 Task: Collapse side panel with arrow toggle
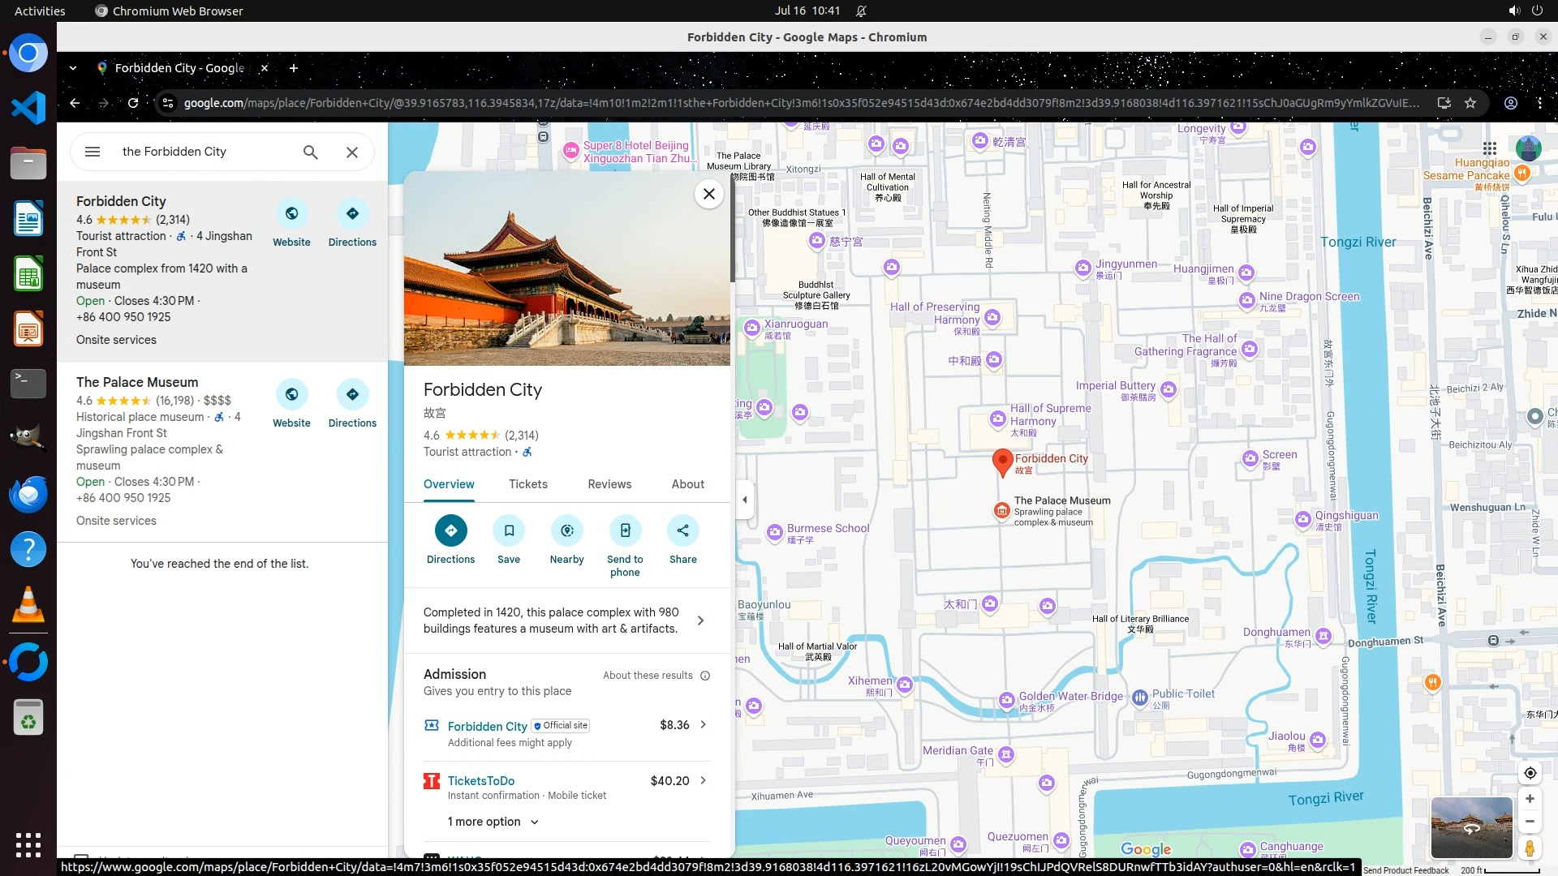click(745, 500)
